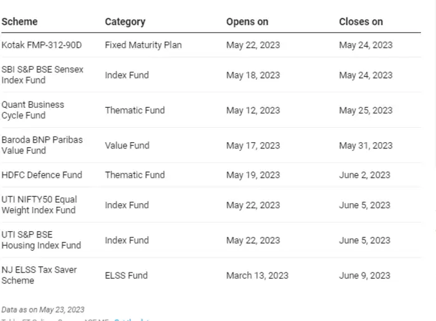The width and height of the screenshot is (436, 321).
Task: Click UTI S&P BSE Housing Index Fund
Action: point(41,240)
